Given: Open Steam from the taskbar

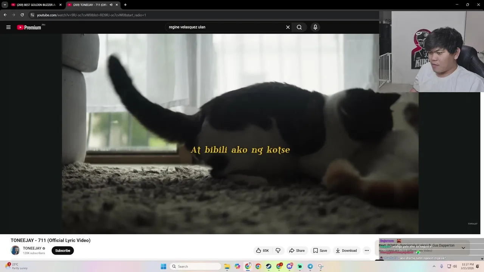Looking at the screenshot, I should 268,266.
